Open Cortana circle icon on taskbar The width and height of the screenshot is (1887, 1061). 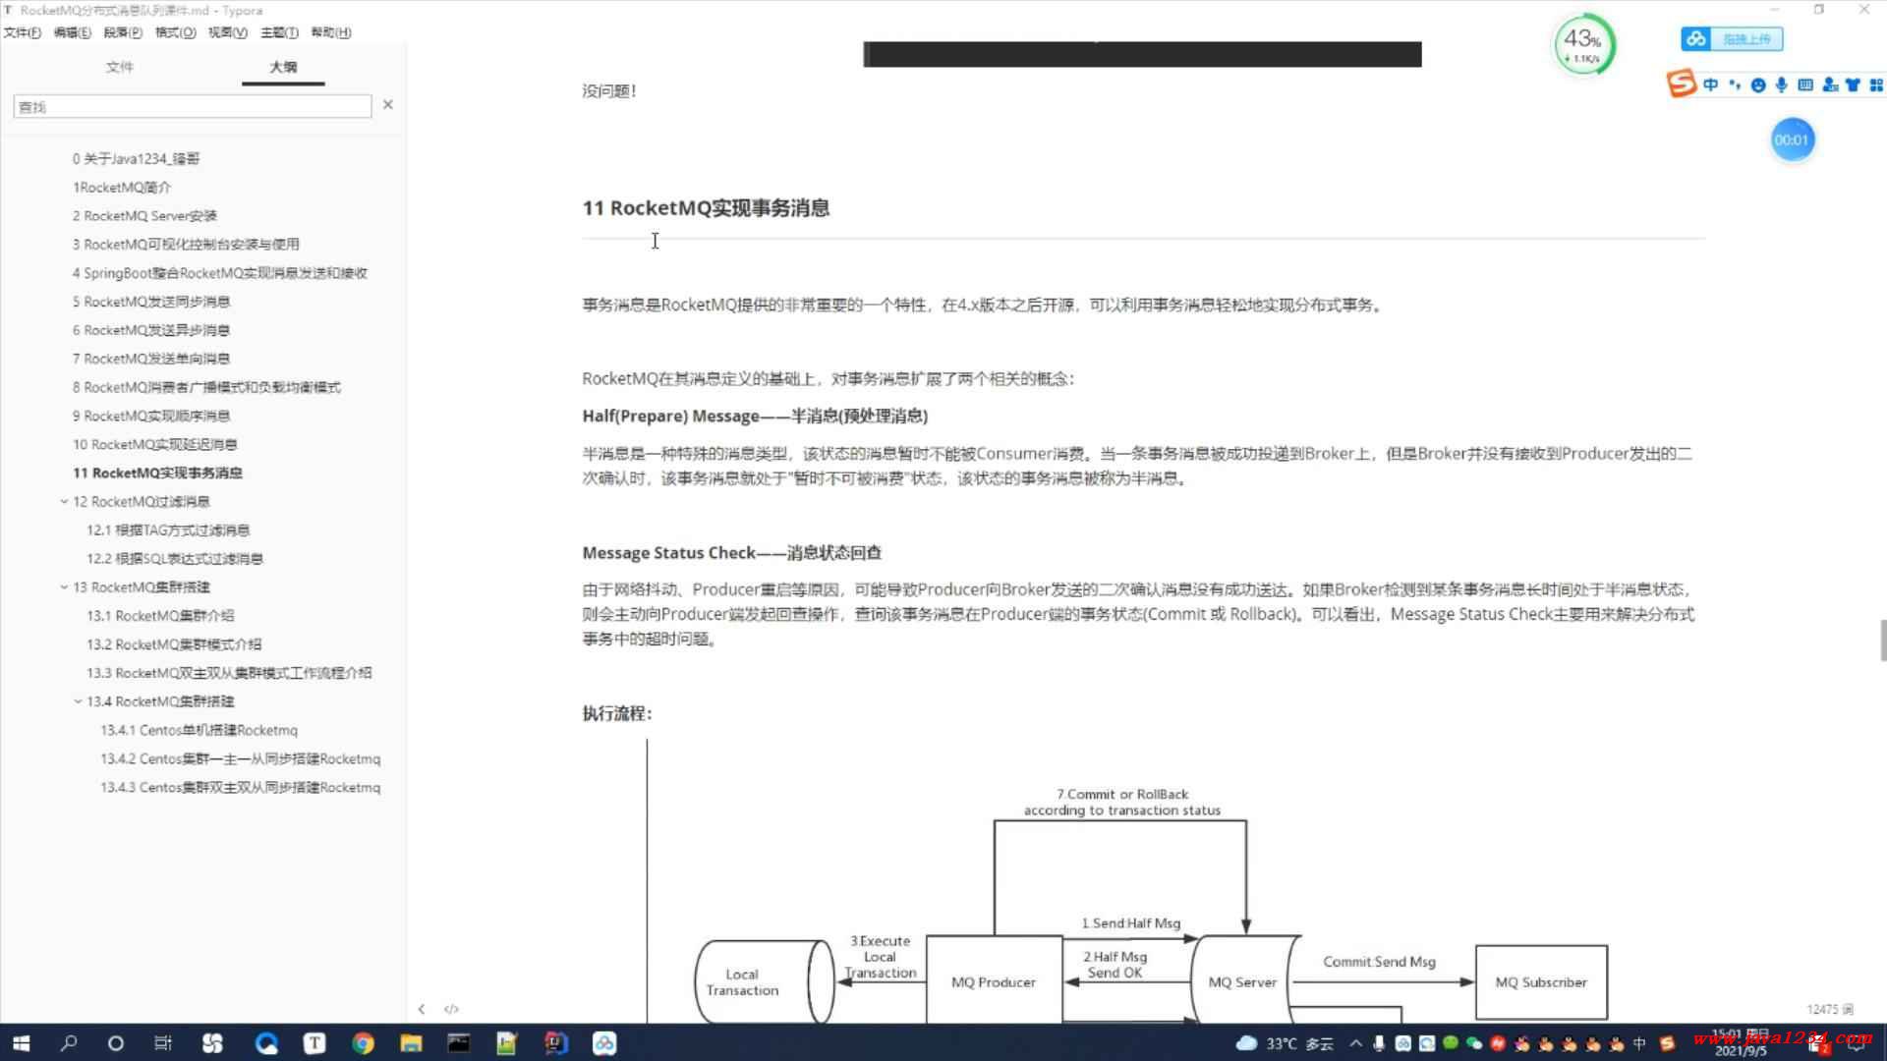[x=115, y=1043]
